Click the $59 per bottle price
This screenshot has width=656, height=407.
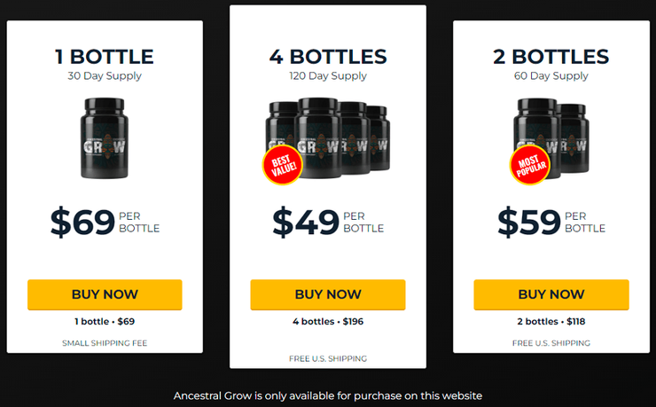tap(551, 223)
